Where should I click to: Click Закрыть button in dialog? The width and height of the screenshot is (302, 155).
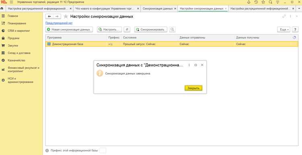(193, 88)
